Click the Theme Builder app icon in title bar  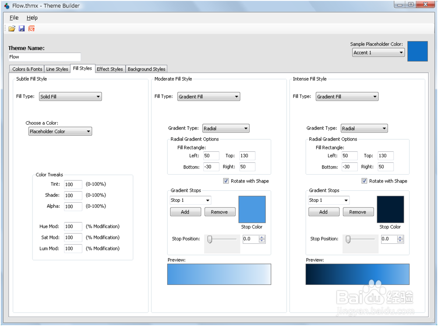(7, 6)
